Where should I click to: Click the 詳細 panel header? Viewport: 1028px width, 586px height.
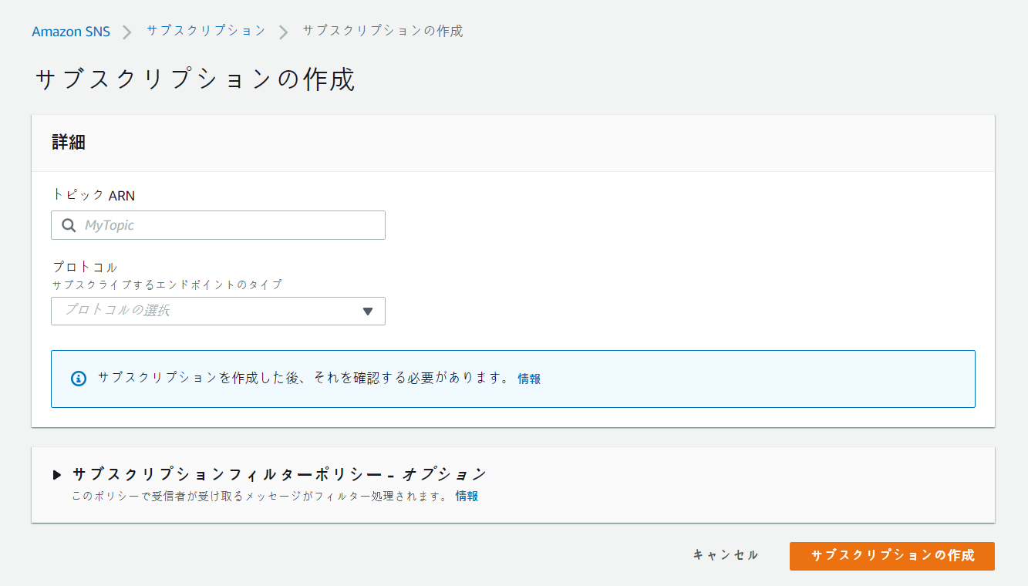coord(69,143)
